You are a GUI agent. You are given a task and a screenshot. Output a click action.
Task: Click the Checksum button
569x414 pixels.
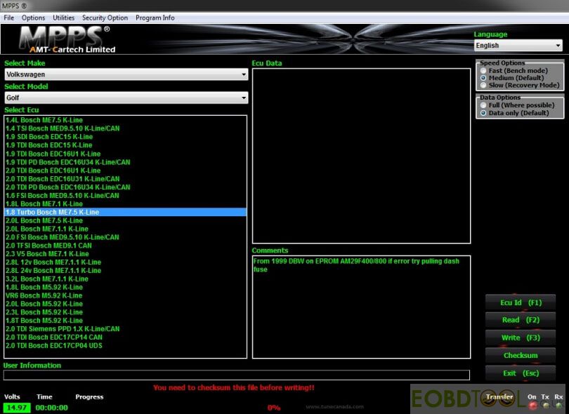pyautogui.click(x=521, y=356)
